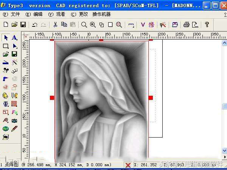Viewport: 227px width, 170px height.
Task: Zoom to page square icon
Action: click(x=110, y=25)
